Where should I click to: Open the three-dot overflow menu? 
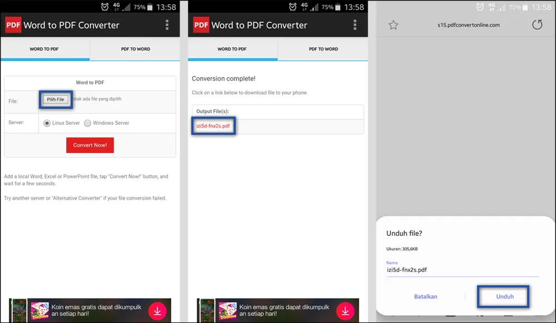tap(166, 25)
